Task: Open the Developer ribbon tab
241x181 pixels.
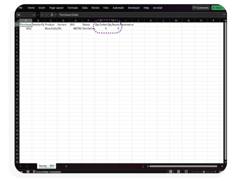Action: pos(134,8)
